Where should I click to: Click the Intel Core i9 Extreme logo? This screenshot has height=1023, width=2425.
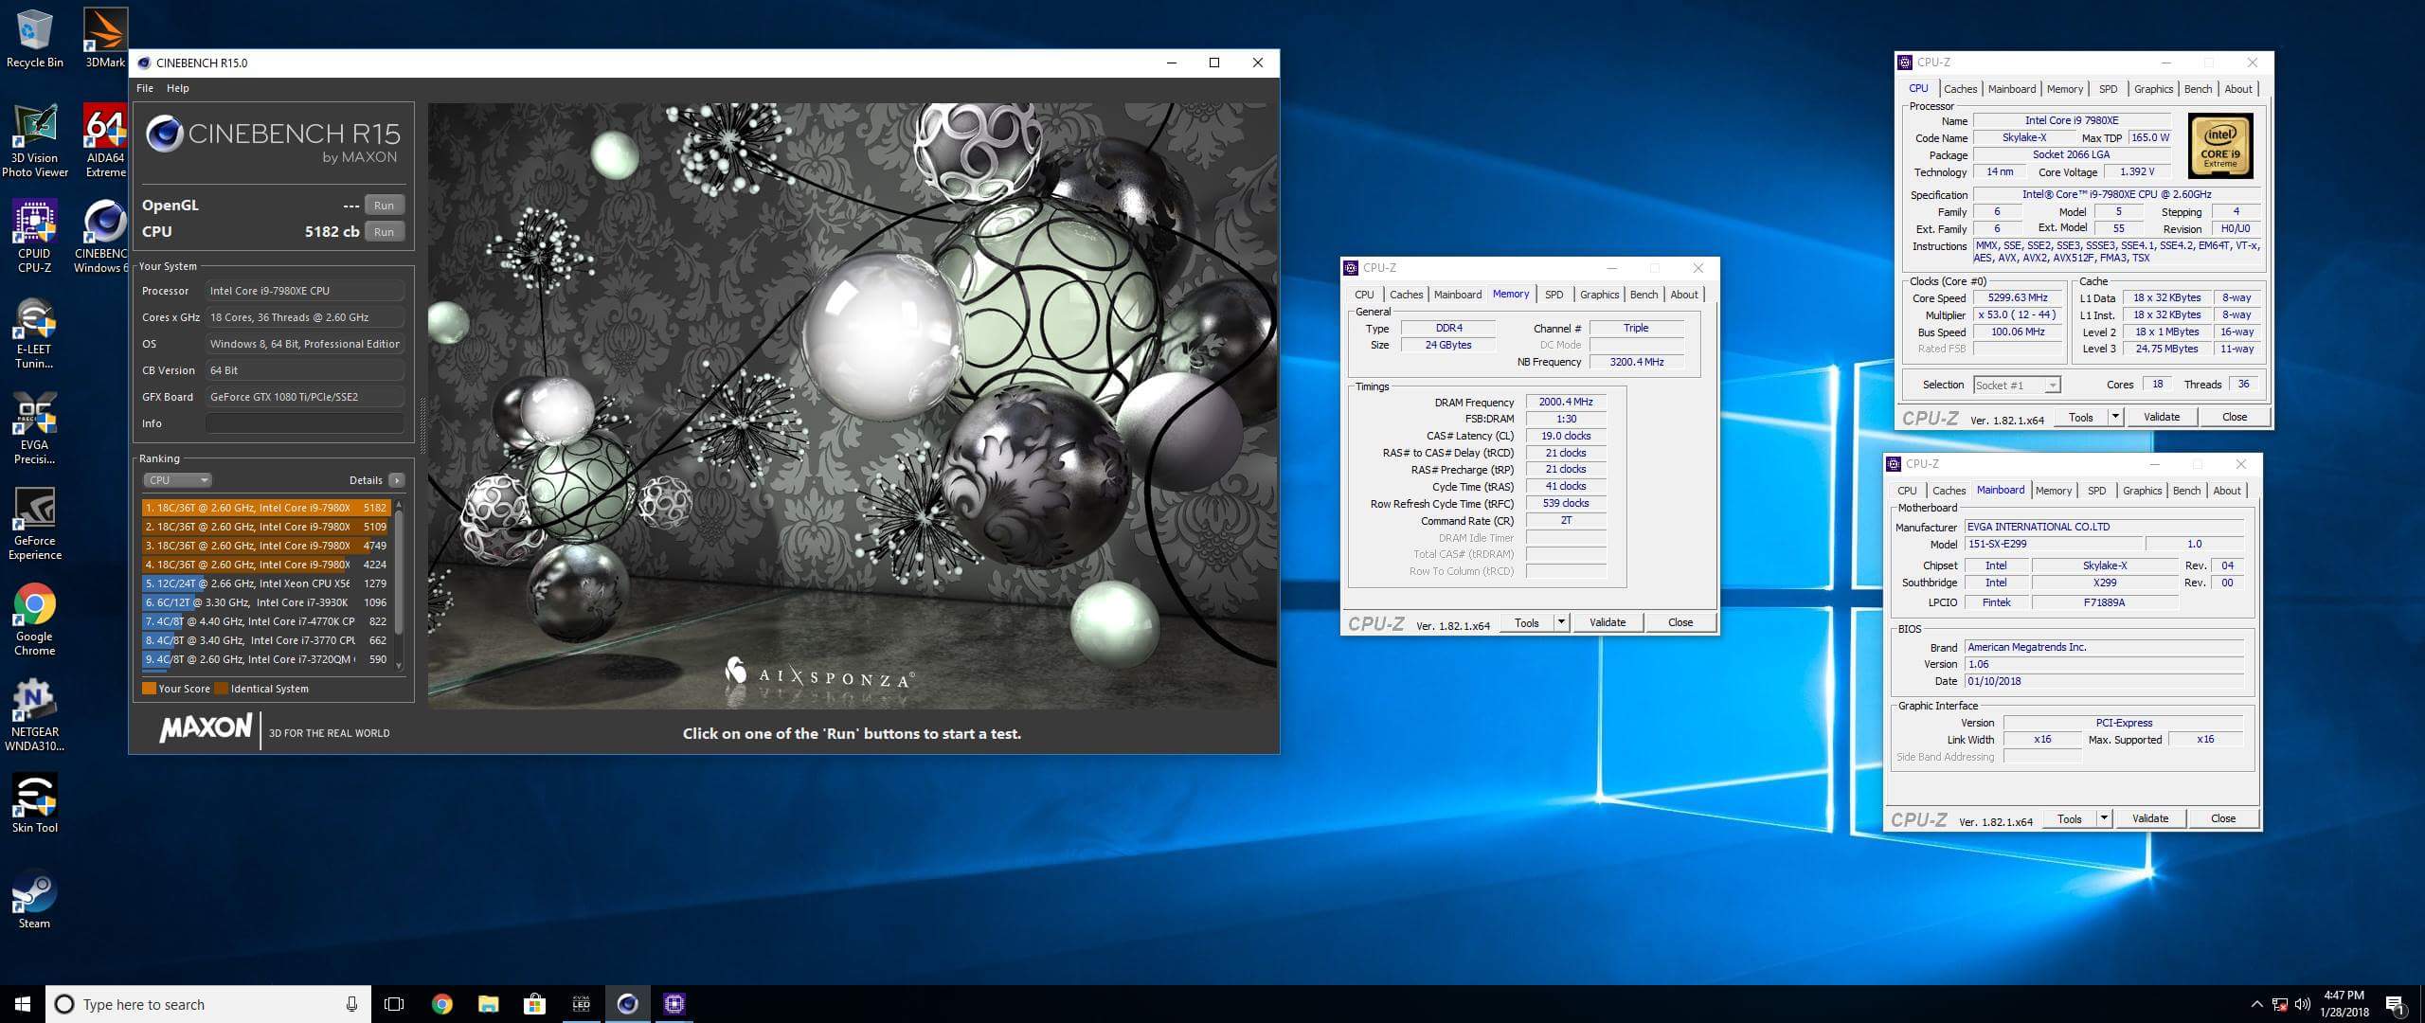tap(2219, 146)
